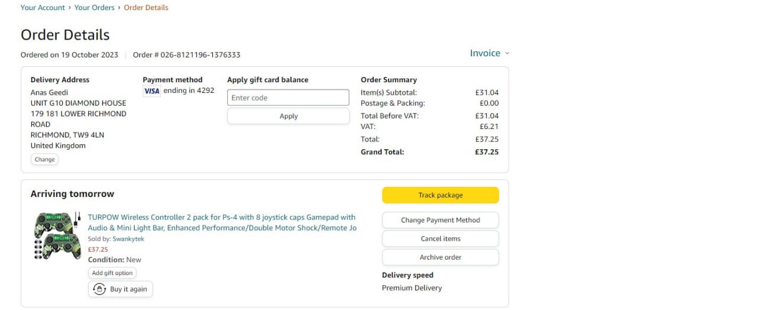Navigate to Your Orders breadcrumb
The width and height of the screenshot is (757, 310).
pyautogui.click(x=95, y=8)
